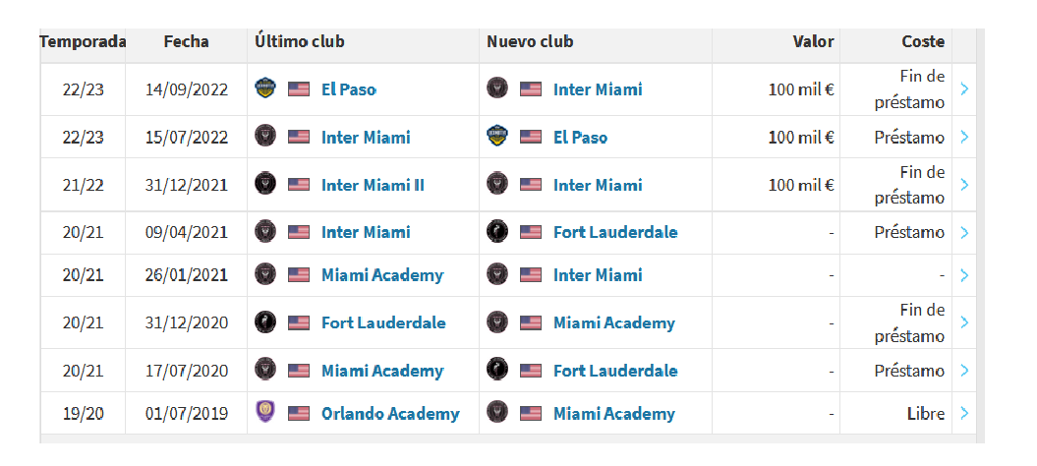Click the Coste column header

click(x=923, y=41)
